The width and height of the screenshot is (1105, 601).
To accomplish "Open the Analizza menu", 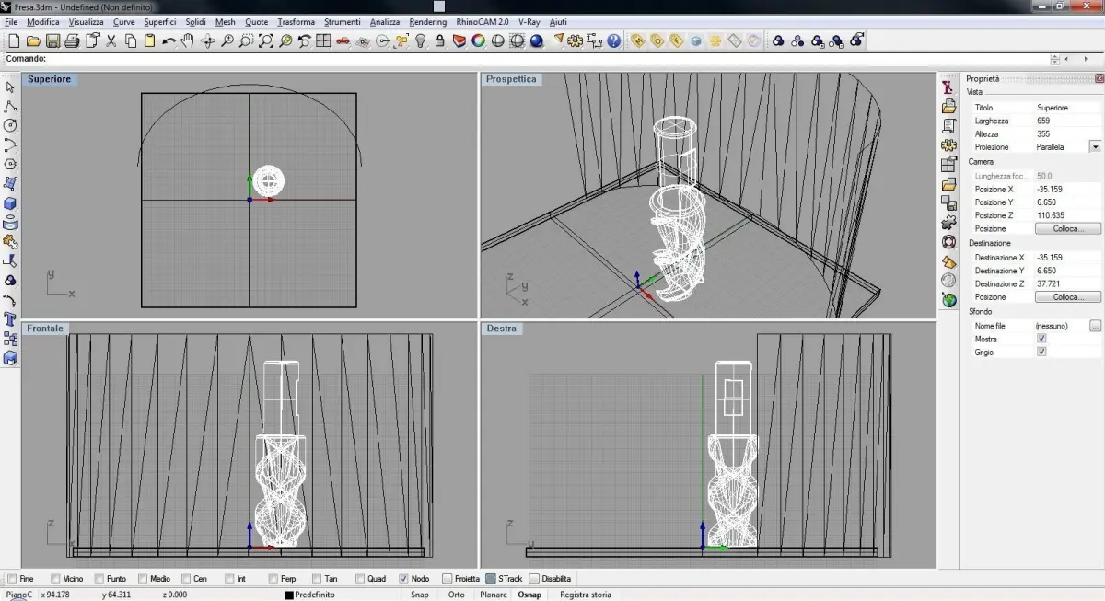I will point(385,21).
